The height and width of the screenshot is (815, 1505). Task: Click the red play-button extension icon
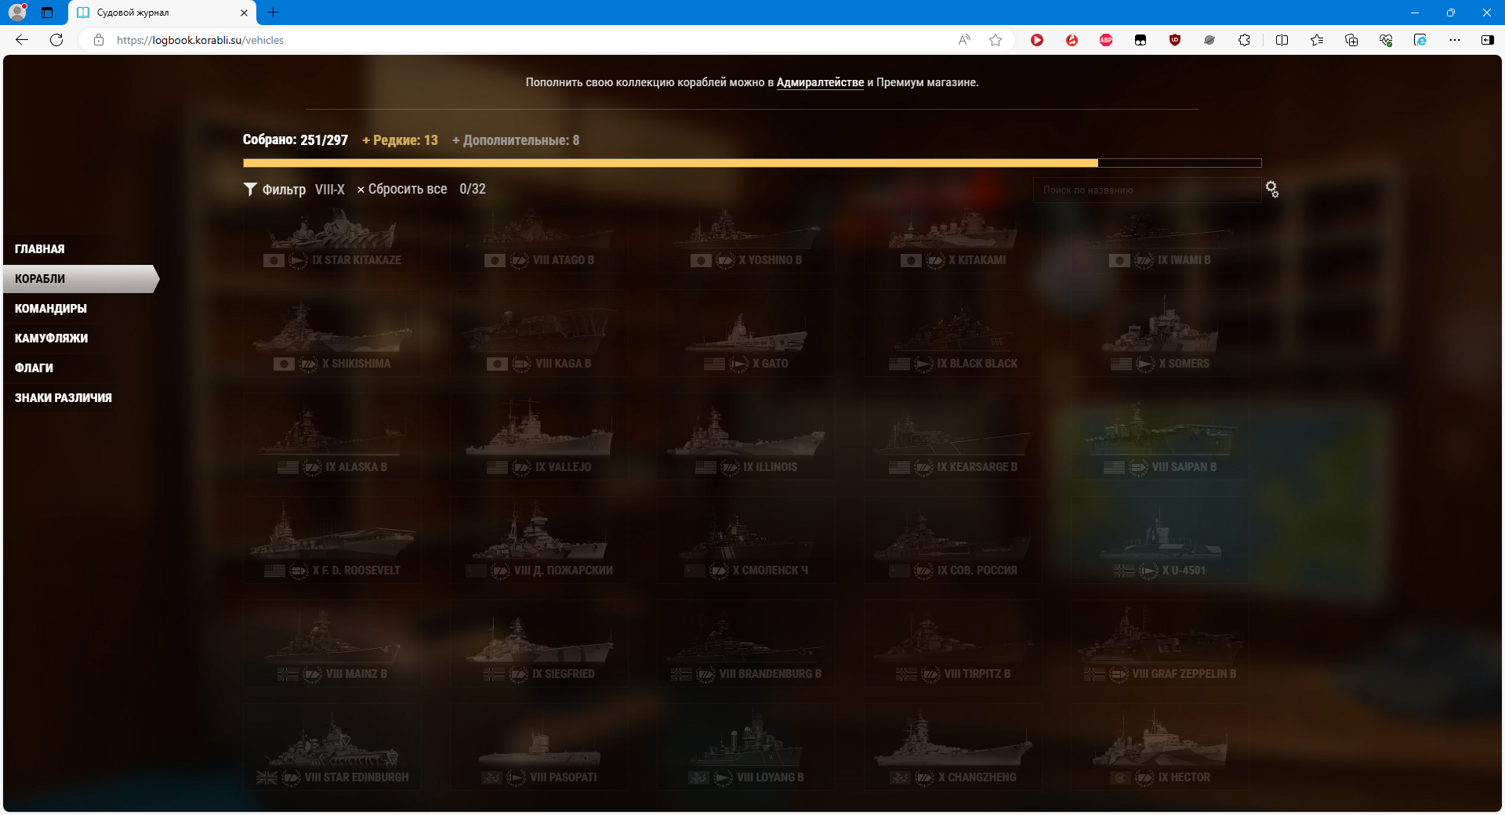tap(1037, 40)
